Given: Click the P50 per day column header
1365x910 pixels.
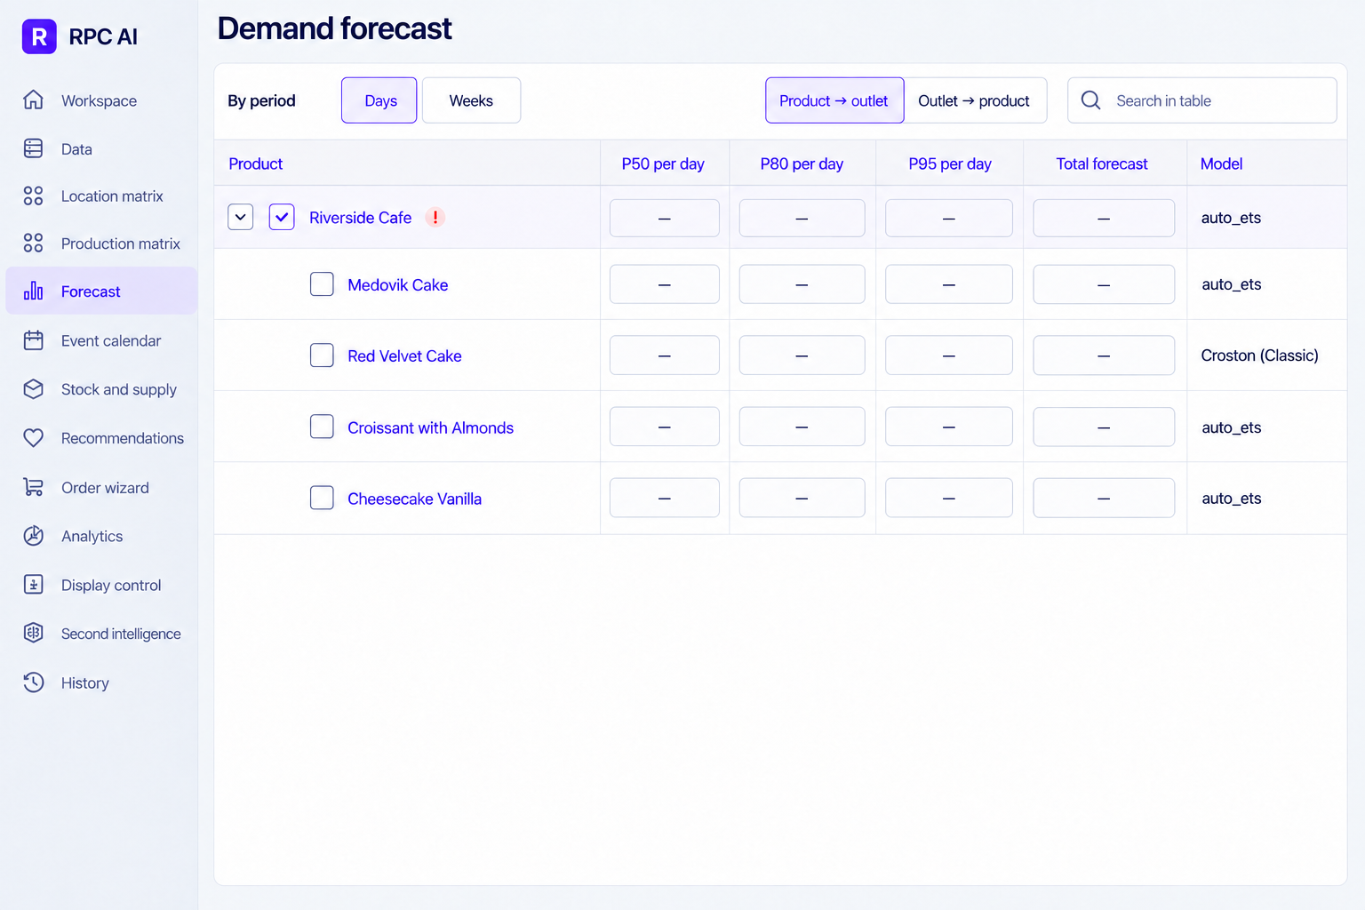Looking at the screenshot, I should [663, 164].
